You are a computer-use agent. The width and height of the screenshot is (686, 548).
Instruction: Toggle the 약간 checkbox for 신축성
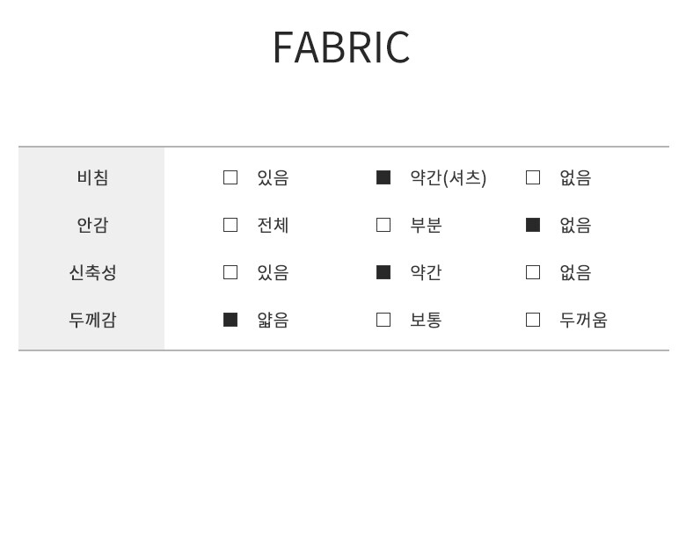[383, 272]
